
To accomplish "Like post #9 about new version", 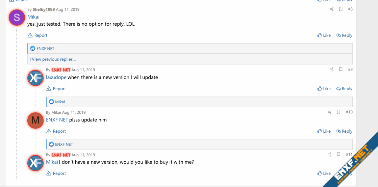I will point(324,89).
